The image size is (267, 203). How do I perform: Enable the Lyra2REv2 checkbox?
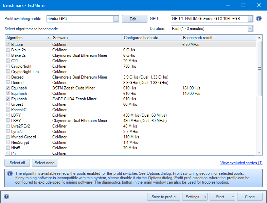tap(8, 126)
